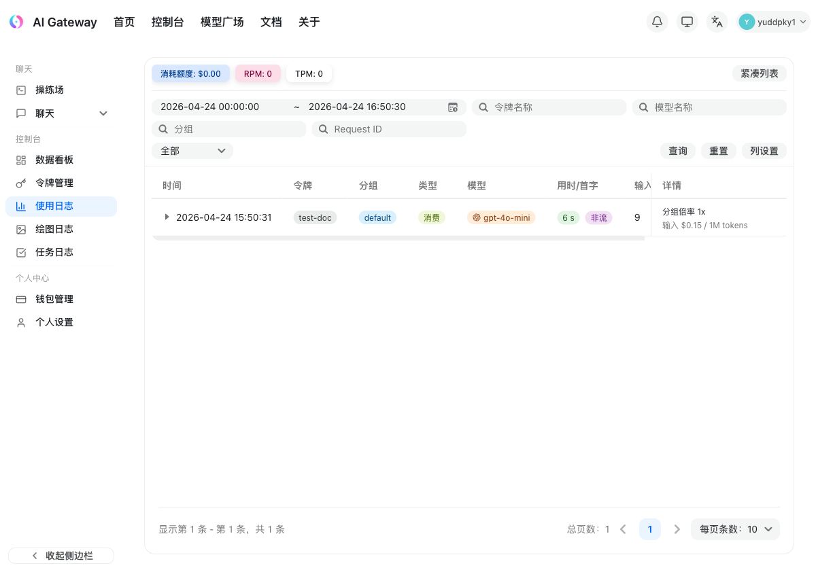Open the 每页条数 page size dropdown
The height and width of the screenshot is (572, 816).
735,529
